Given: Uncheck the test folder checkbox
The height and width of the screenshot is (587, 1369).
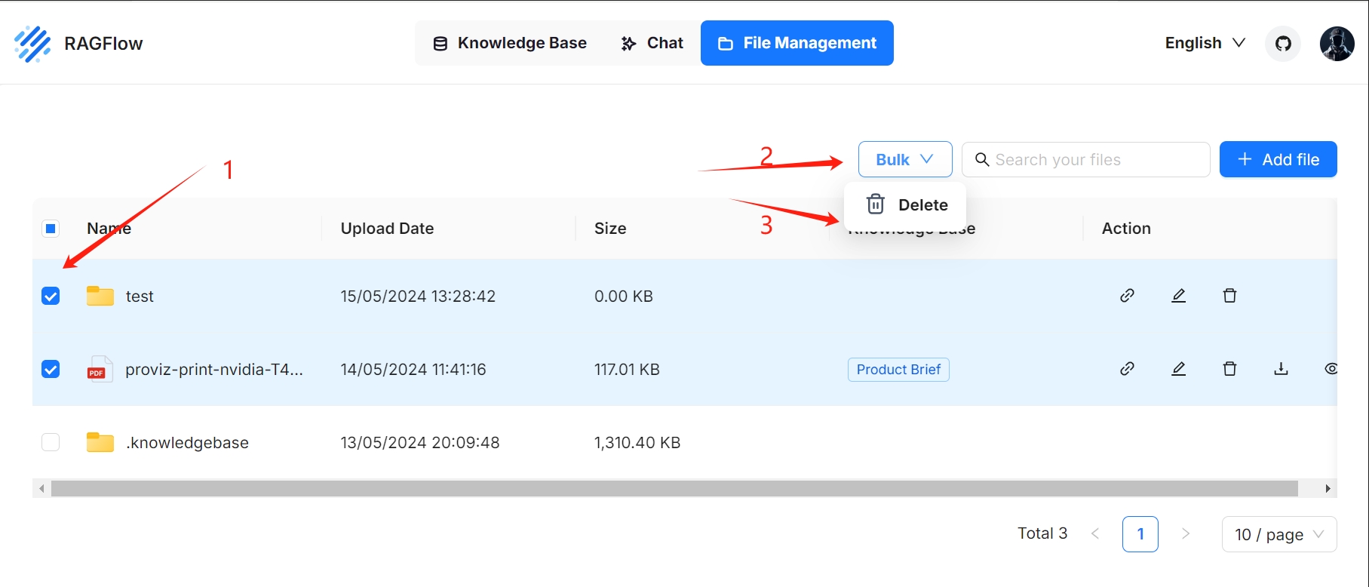Looking at the screenshot, I should click(51, 296).
